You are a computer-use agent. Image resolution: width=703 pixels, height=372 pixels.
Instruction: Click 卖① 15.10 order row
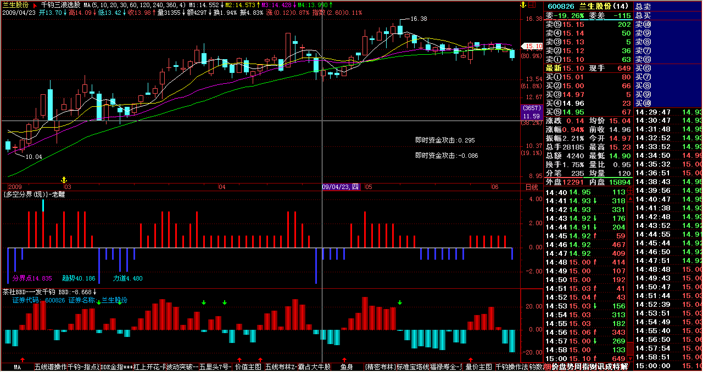[x=589, y=59]
